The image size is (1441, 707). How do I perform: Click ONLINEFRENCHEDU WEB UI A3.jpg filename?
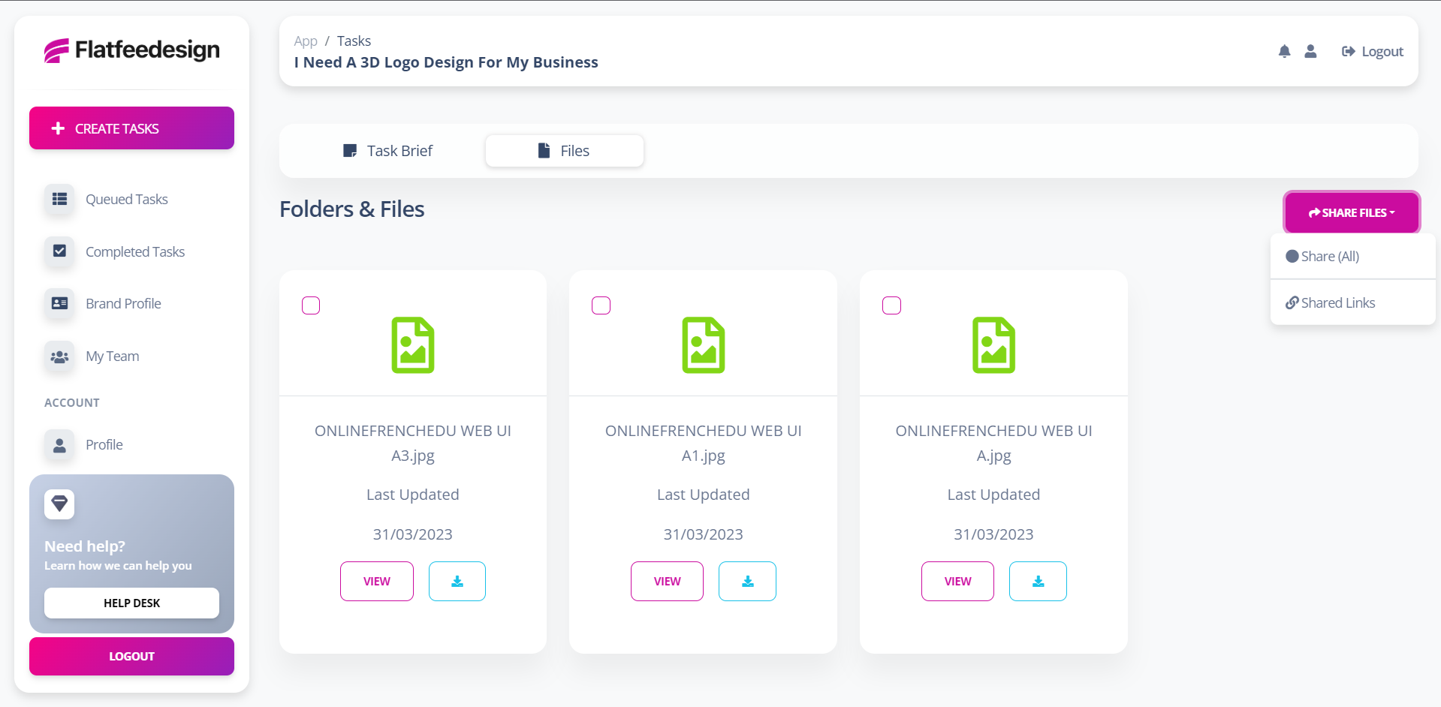(413, 443)
